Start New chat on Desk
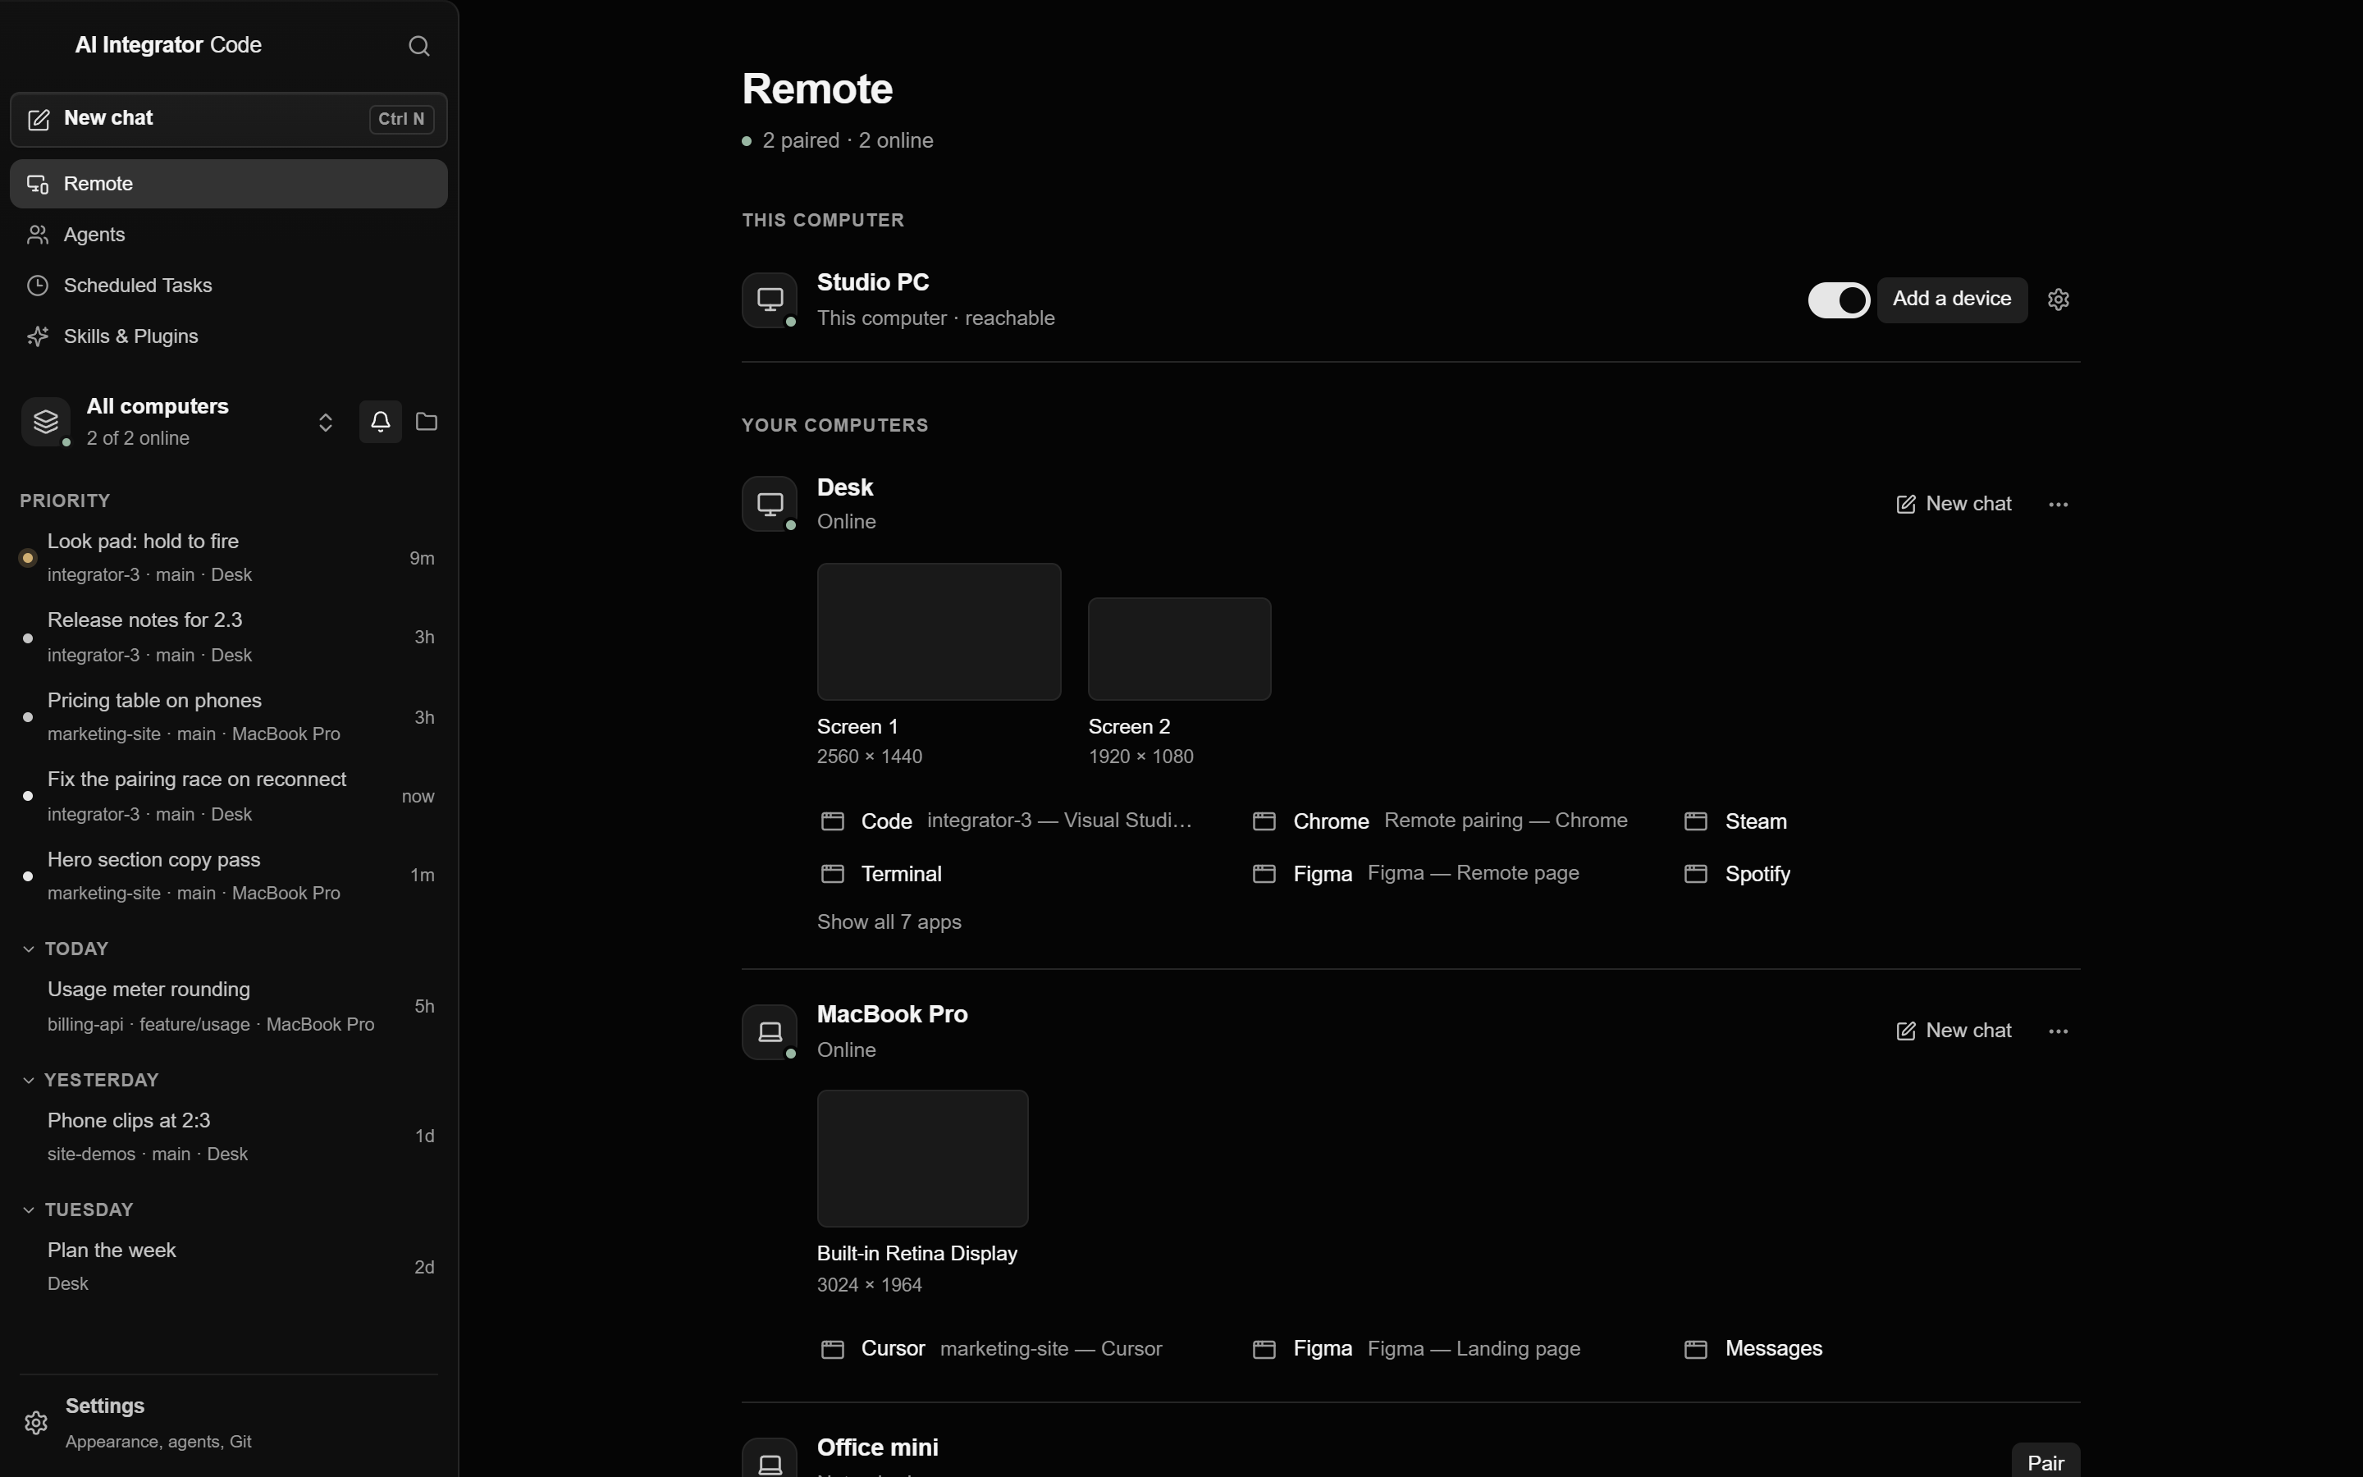Image resolution: width=2363 pixels, height=1477 pixels. tap(1953, 504)
